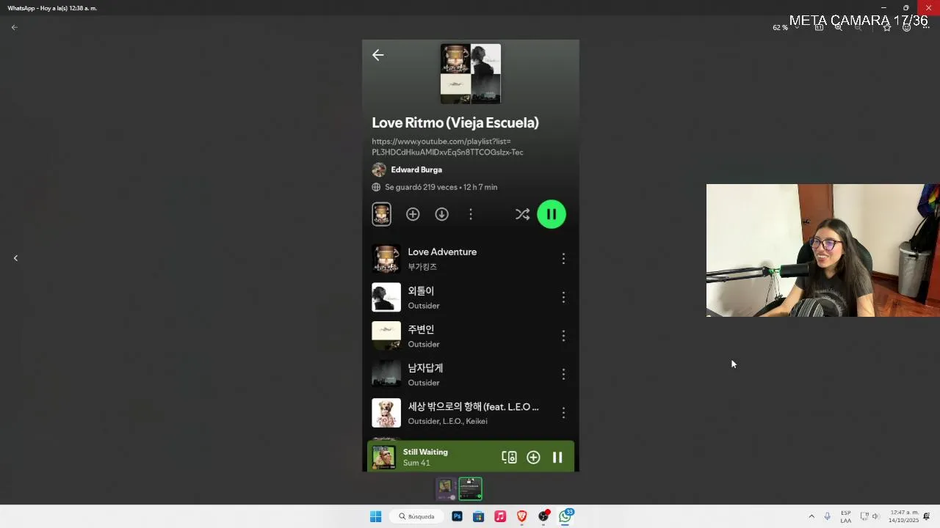Viewport: 940px width, 528px height.
Task: Open the three-dot menu for 주변인
Action: [x=563, y=335]
